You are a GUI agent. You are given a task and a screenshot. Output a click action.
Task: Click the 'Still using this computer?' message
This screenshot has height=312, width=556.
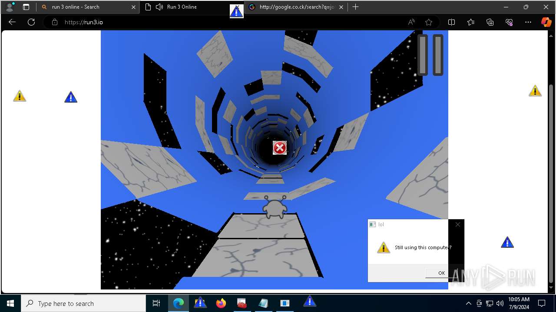[x=423, y=247]
